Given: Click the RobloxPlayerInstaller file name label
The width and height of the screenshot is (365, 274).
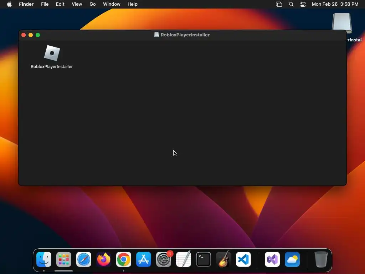Looking at the screenshot, I should click(x=52, y=67).
